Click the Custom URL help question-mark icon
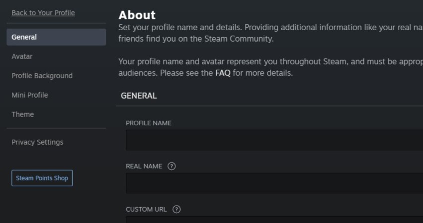423x223 pixels. click(x=176, y=210)
